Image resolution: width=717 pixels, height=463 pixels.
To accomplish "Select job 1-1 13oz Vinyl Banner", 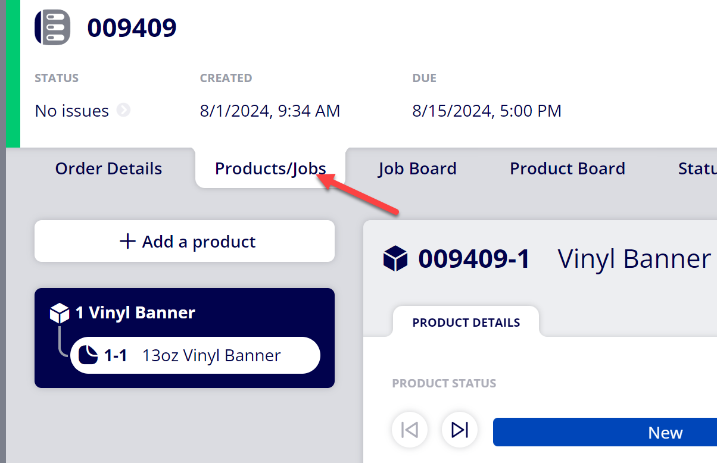I will pyautogui.click(x=195, y=355).
